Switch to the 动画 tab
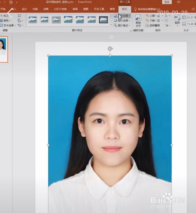The height and width of the screenshot is (213, 196). [46, 9]
